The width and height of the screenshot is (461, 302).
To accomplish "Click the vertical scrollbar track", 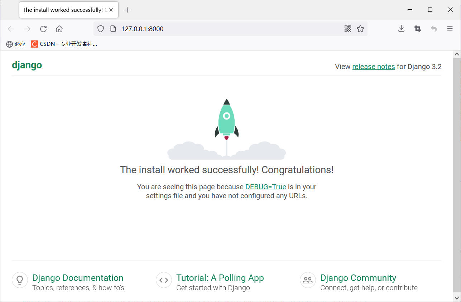I will click(x=457, y=176).
